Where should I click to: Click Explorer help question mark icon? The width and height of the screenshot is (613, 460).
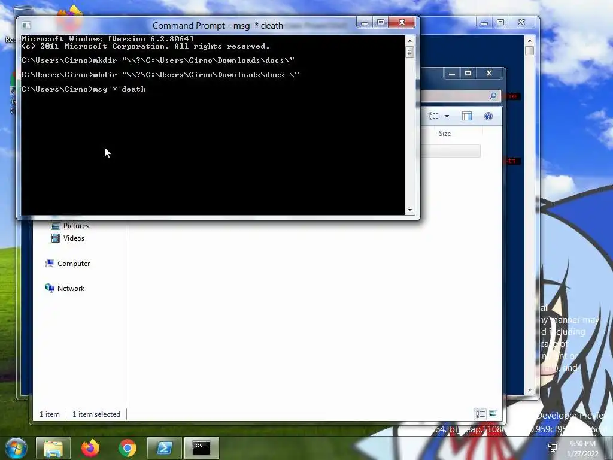click(x=488, y=116)
